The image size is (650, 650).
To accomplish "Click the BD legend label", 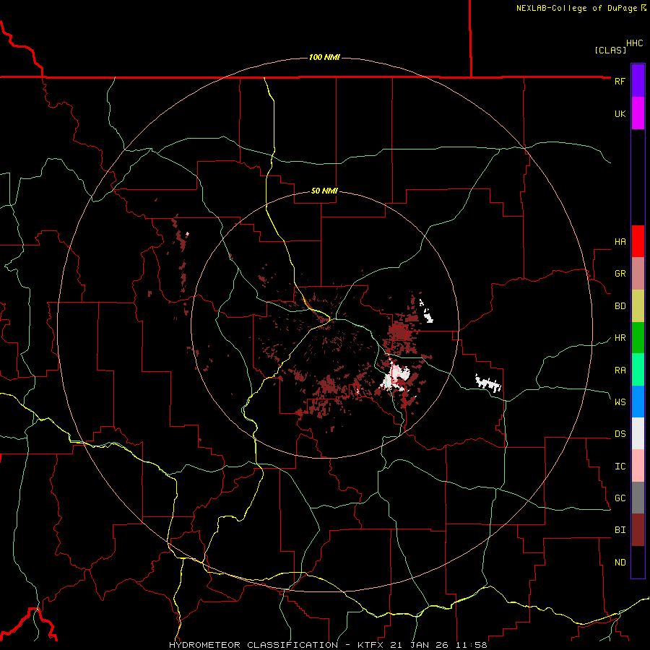I will pyautogui.click(x=620, y=306).
